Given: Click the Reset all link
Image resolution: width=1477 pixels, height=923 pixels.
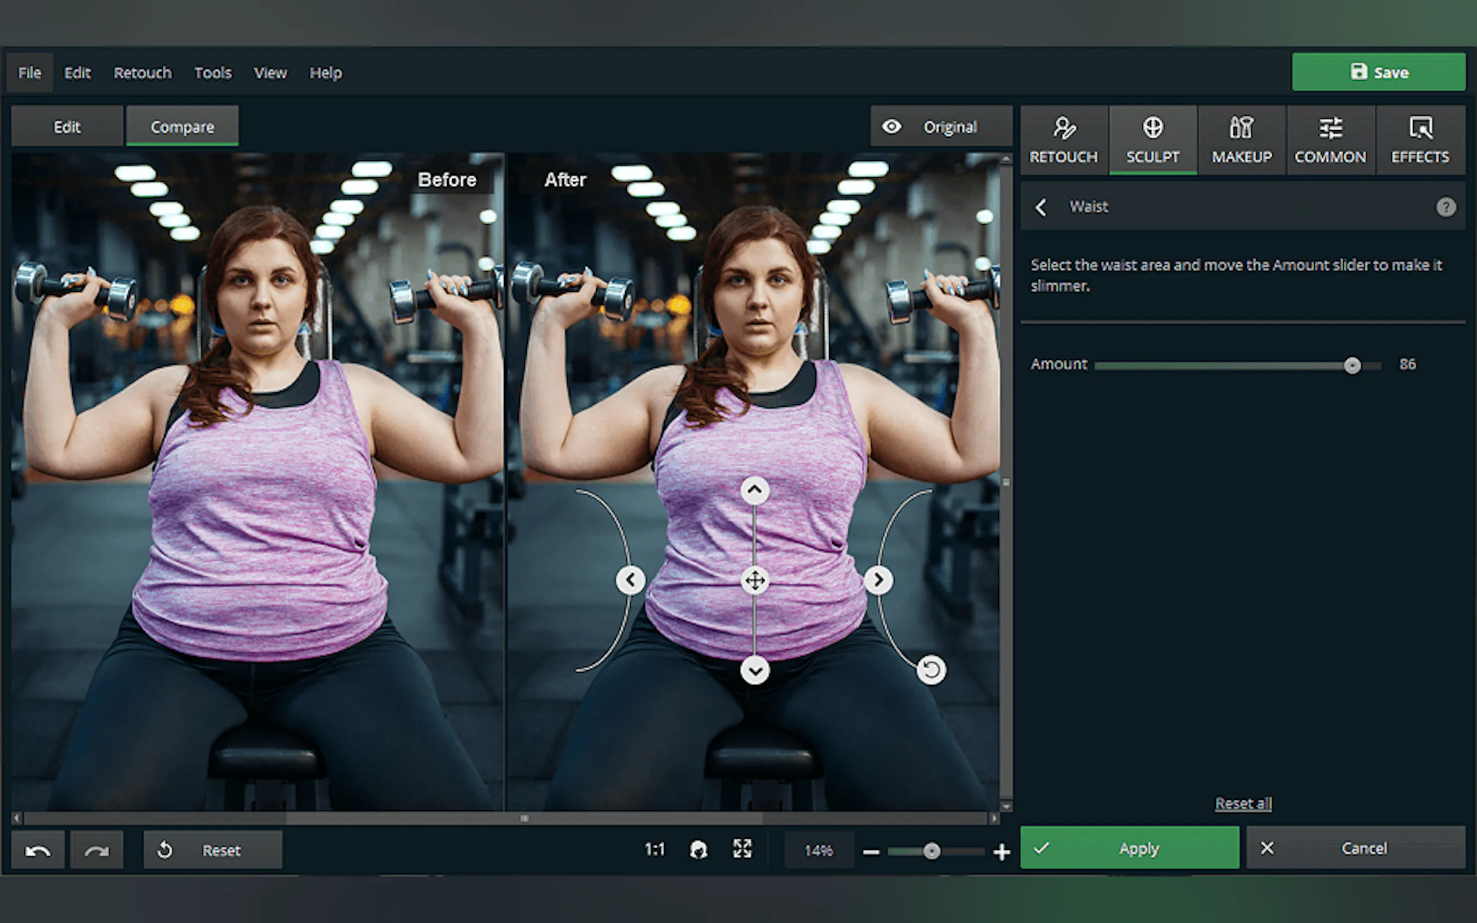Looking at the screenshot, I should coord(1243,803).
